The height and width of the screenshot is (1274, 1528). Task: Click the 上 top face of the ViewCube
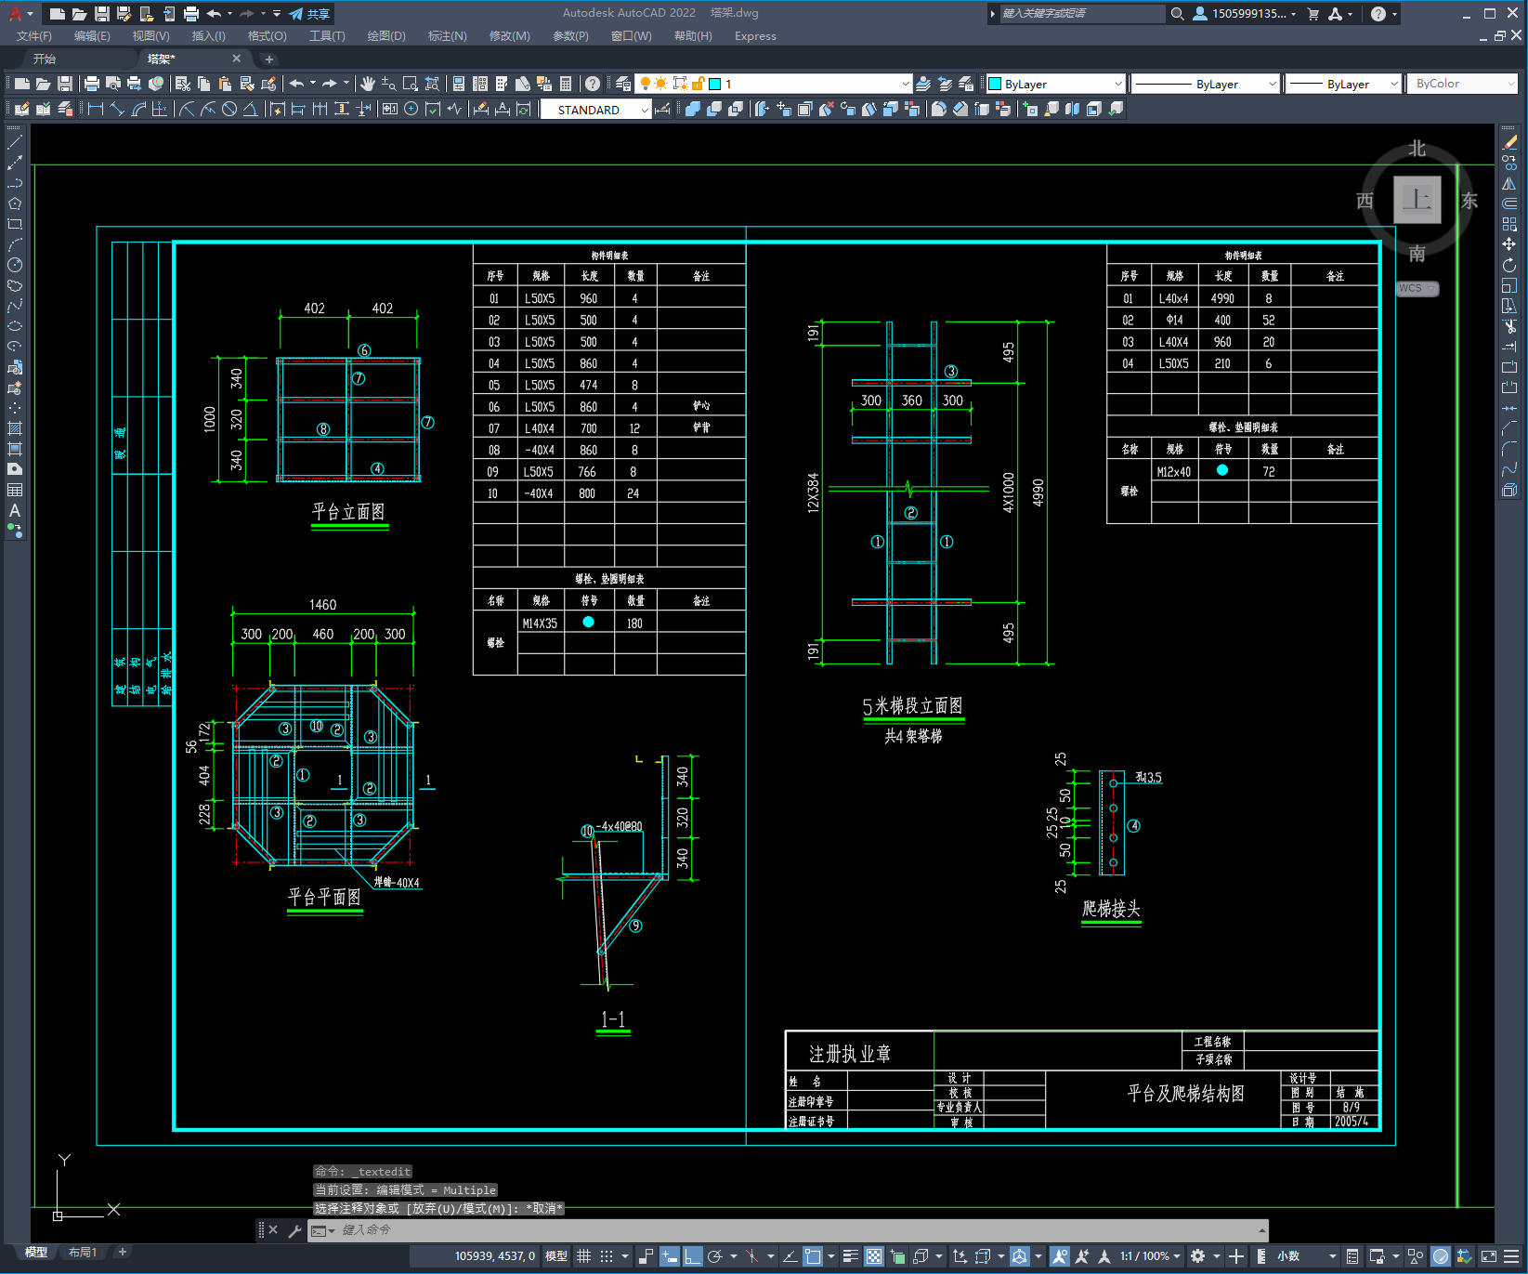[x=1417, y=200]
